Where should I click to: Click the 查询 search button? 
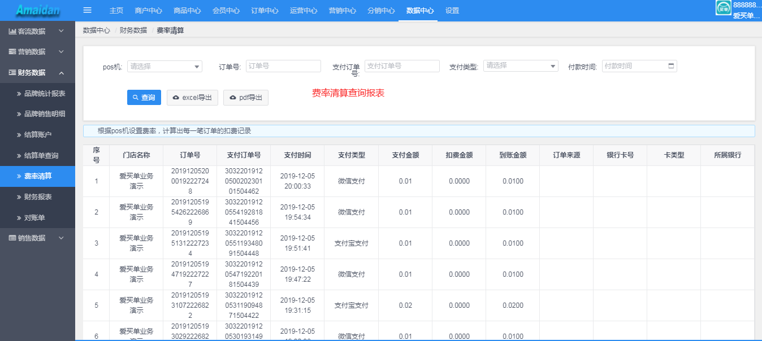point(144,97)
